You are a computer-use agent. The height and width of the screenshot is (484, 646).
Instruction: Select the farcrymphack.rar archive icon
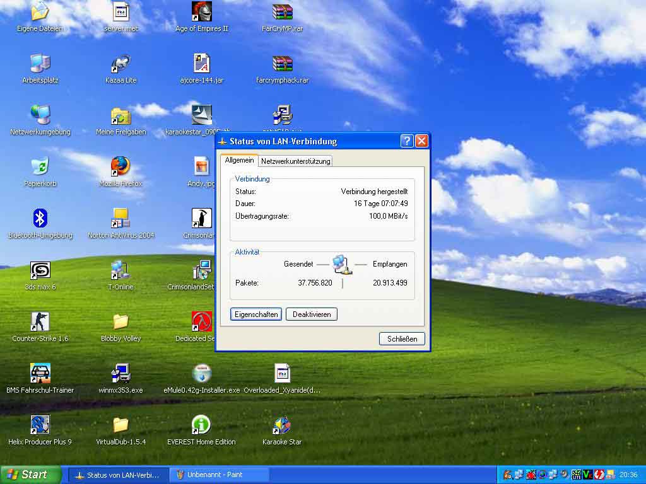tap(282, 69)
